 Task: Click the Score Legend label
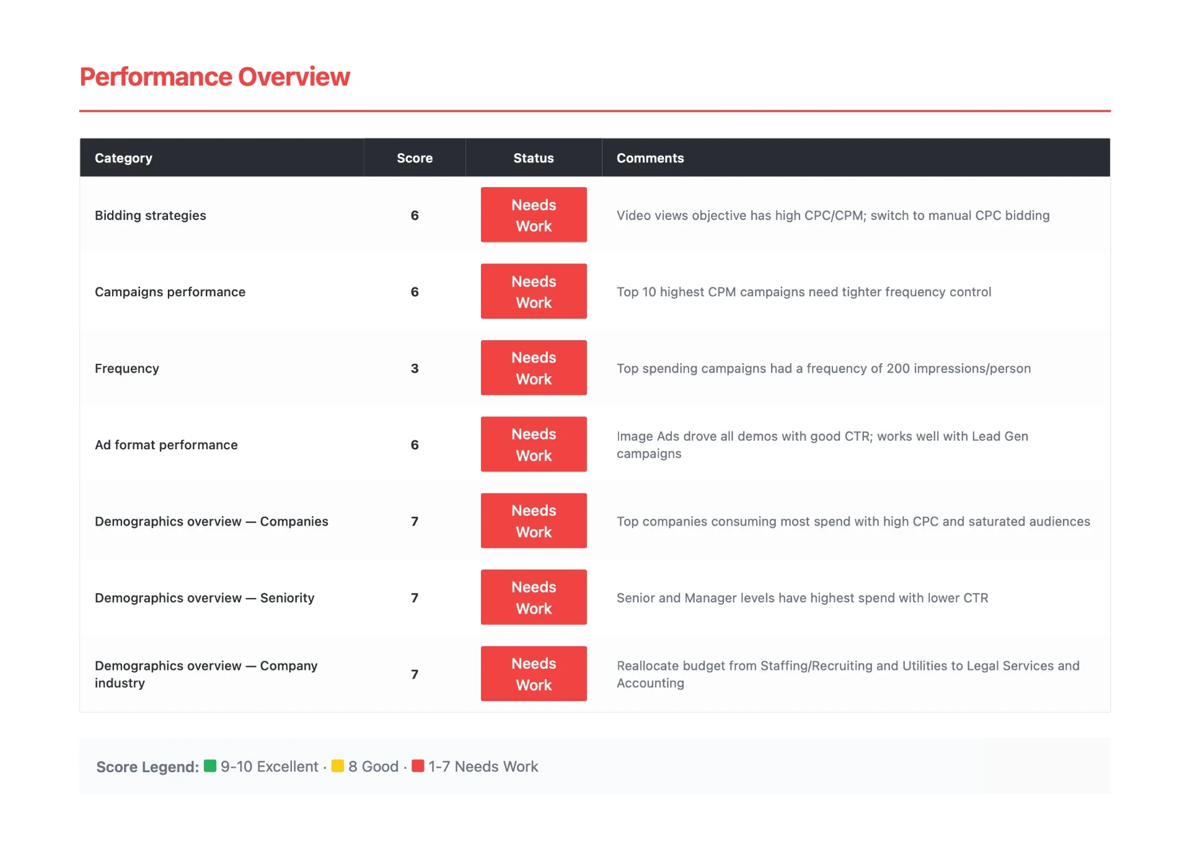148,767
